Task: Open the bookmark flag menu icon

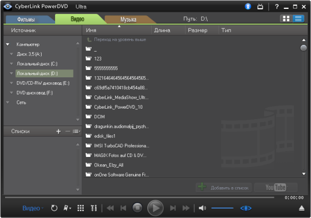Action: 67,208
